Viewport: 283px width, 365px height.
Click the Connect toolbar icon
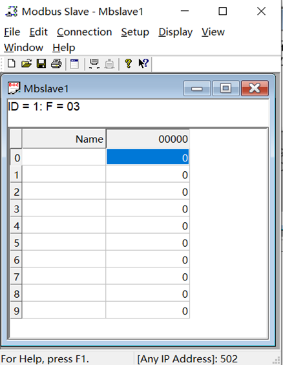tap(94, 63)
